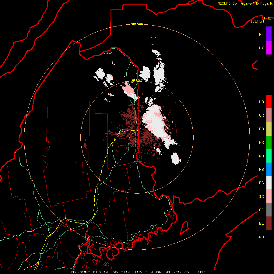Click the RA rain legend swatch
The width and height of the screenshot is (274, 274).
[x=269, y=156]
